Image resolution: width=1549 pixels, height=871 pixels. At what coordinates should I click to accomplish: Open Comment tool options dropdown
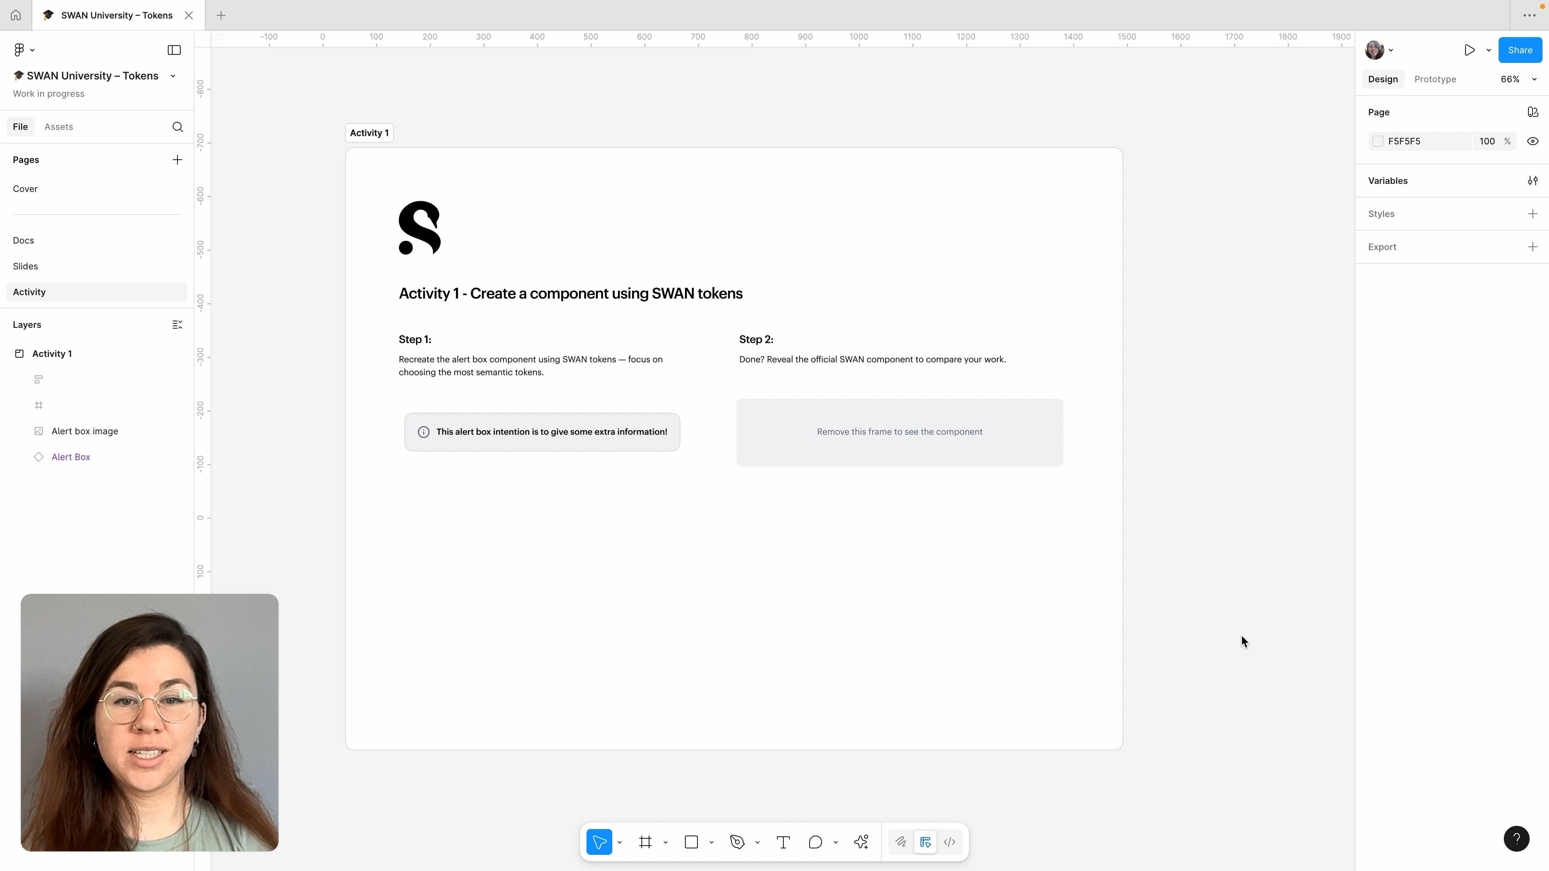tap(835, 842)
